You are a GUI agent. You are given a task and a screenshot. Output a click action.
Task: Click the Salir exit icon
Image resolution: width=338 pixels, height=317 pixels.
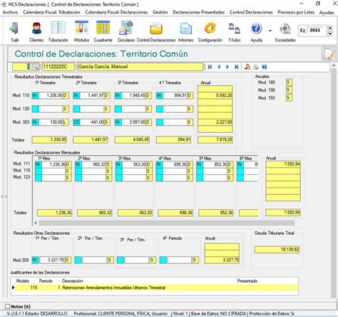14,29
